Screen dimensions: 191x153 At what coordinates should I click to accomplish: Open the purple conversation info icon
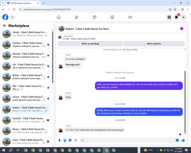point(182,29)
